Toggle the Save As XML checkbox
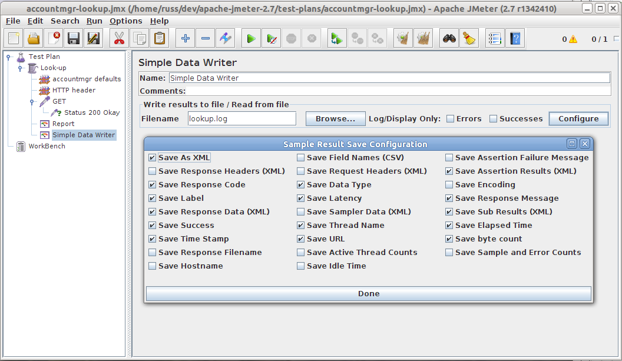The image size is (622, 361). click(x=153, y=157)
